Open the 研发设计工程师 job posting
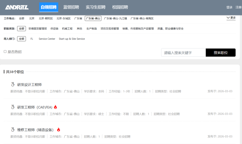The width and height of the screenshot is (242, 144). coord(29,85)
